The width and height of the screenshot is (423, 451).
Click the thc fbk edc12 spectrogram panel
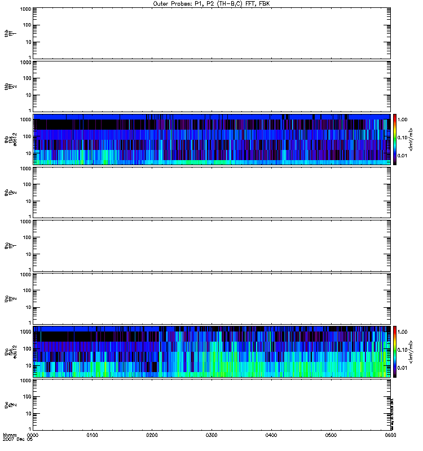pos(212,352)
